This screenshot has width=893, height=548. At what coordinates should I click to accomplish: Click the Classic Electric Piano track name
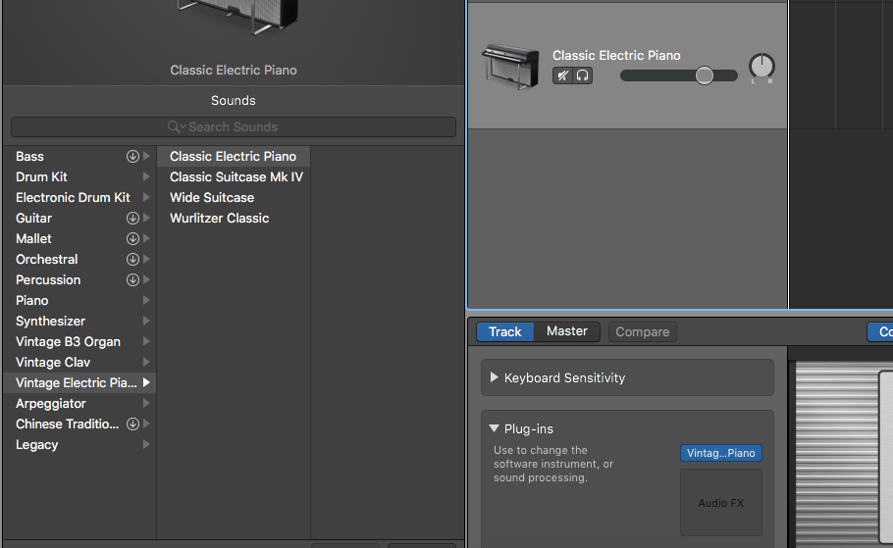pyautogui.click(x=616, y=55)
